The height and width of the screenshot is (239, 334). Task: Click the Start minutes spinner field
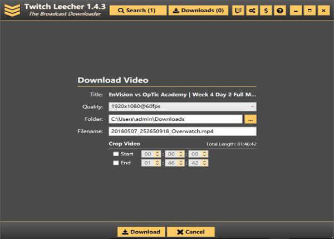[174, 154]
